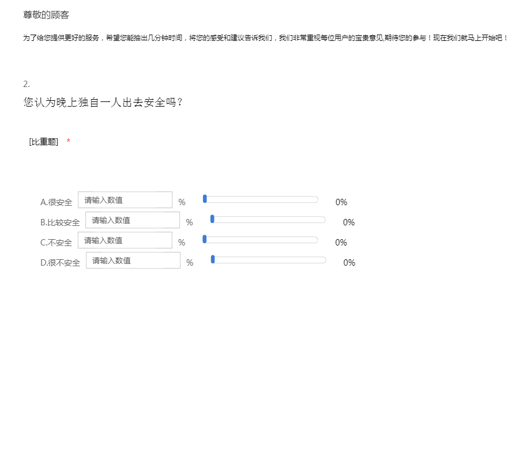Viewport: 519px width, 461px height.
Task: Click the red required asterisk marker
Action: pos(69,142)
